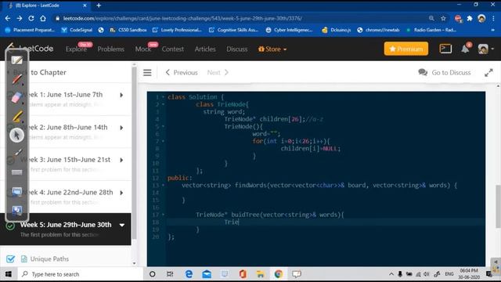
Task: Show more bookmarks overflow chevron
Action: [493, 30]
